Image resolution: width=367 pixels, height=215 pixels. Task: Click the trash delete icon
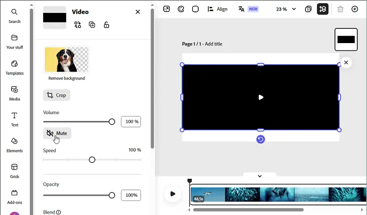point(340,9)
